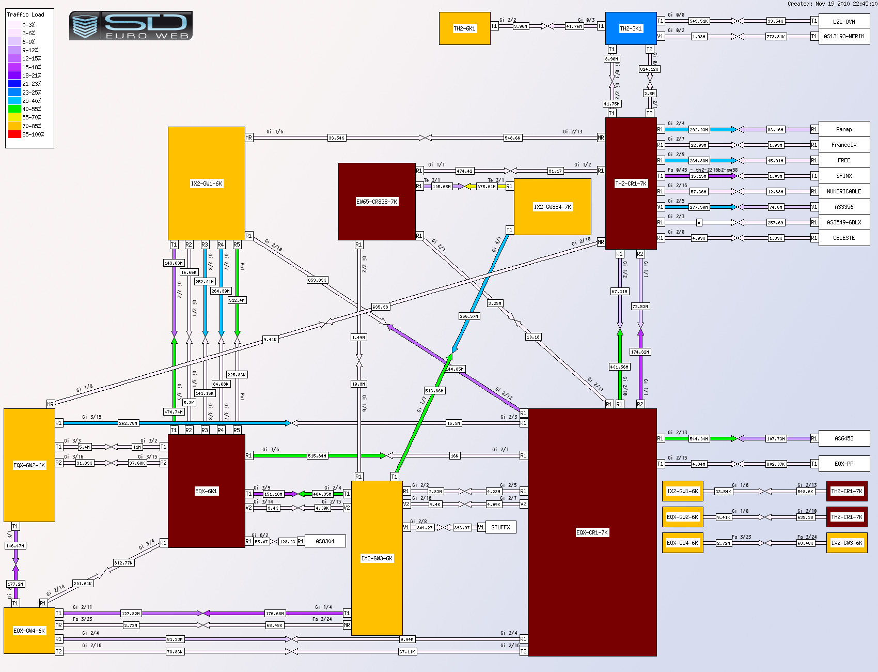
Task: Click the SD Euro Web logo
Action: (131, 26)
